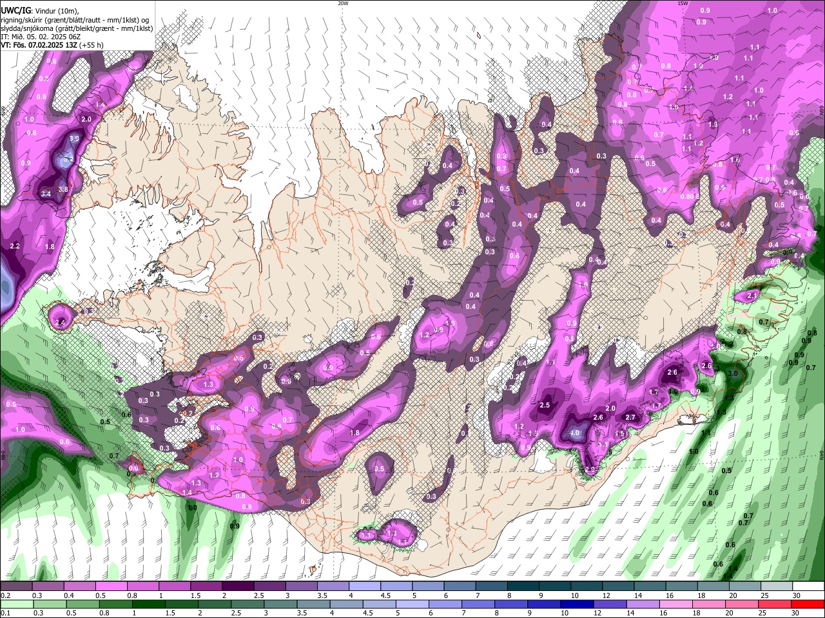Click the 3.9 snowfall value on the map

click(74, 138)
